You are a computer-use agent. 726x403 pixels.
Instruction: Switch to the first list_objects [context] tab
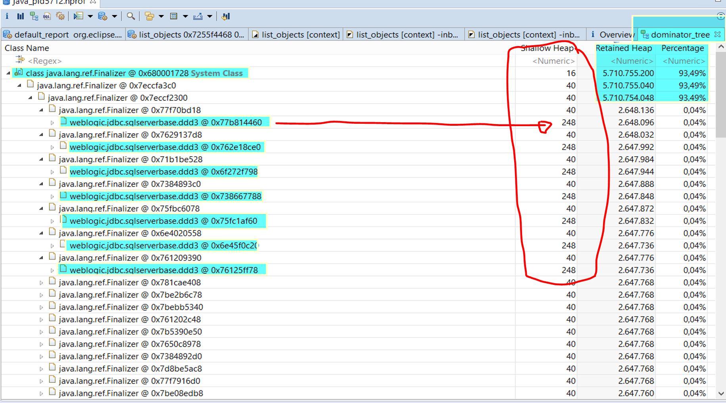tap(296, 35)
